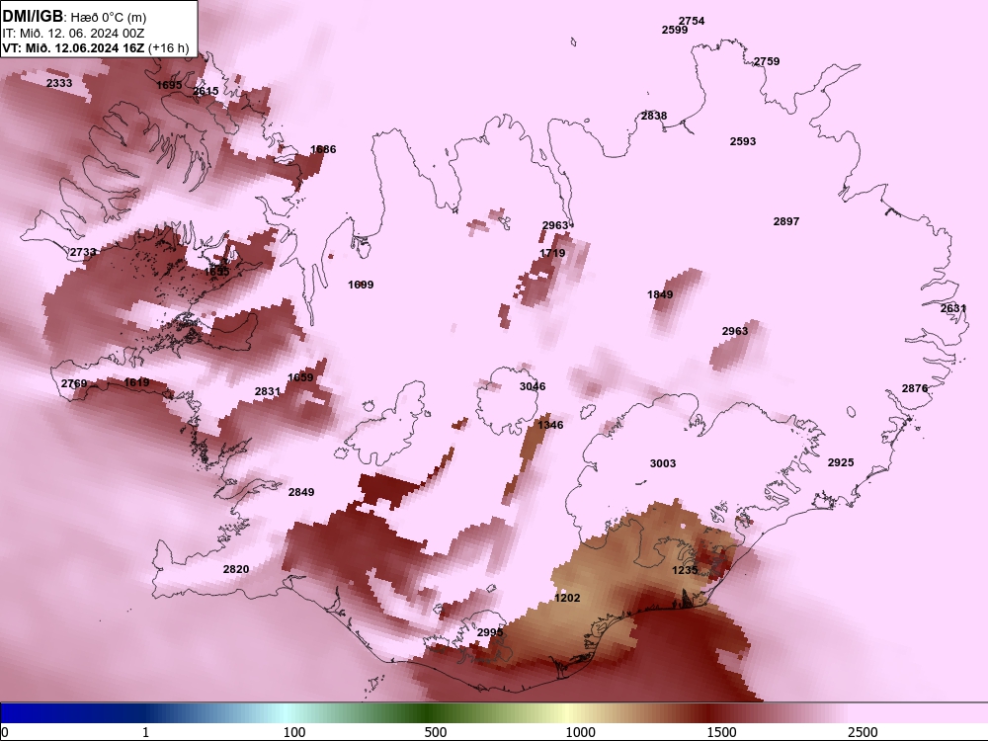Click the 2838 height value

pyautogui.click(x=654, y=116)
